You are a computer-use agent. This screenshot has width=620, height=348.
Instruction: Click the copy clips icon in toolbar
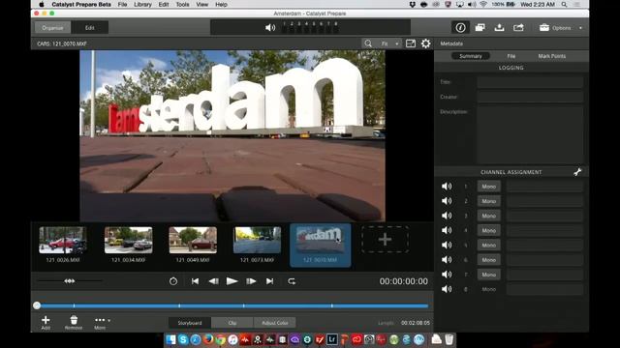[x=480, y=28]
